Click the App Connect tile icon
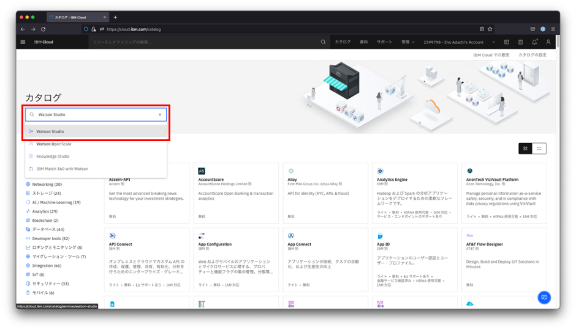Screen dimensions: 576x330 [291, 235]
